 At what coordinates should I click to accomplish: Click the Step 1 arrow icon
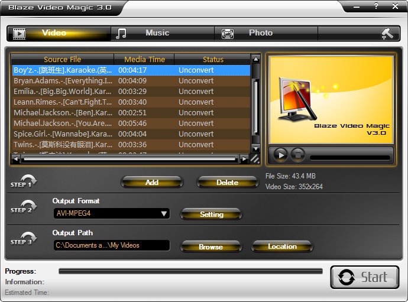(x=24, y=181)
